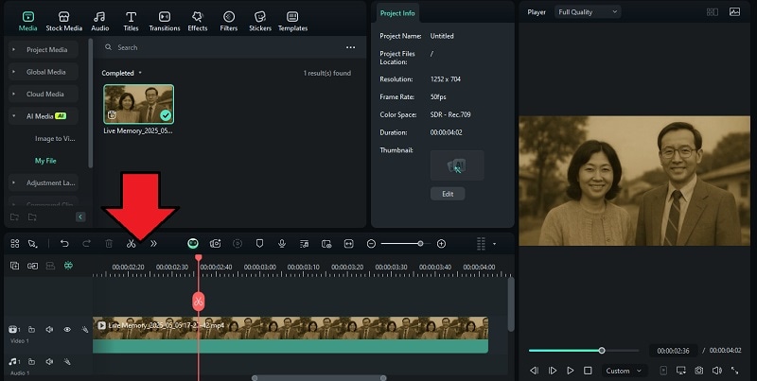
Task: Mute the Audio 1 track
Action: 49,361
